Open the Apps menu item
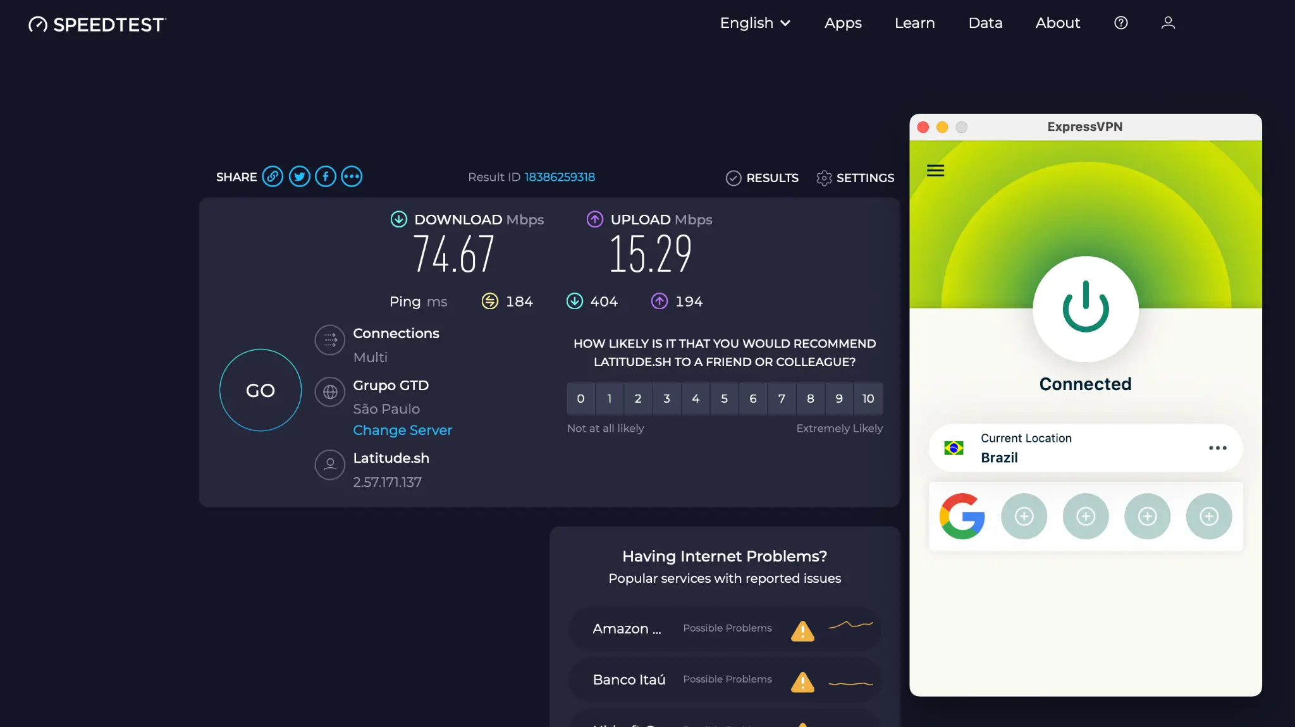This screenshot has height=727, width=1295. click(x=843, y=23)
